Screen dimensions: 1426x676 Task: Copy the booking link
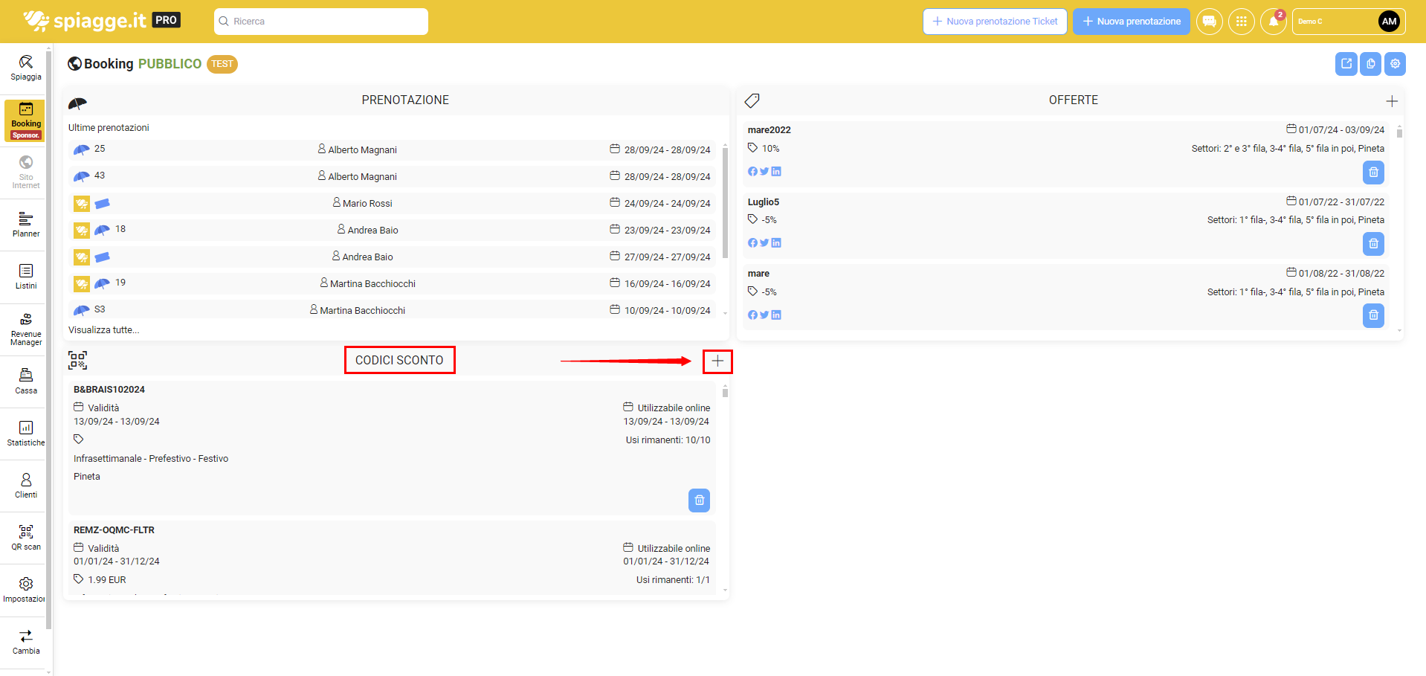click(1370, 64)
